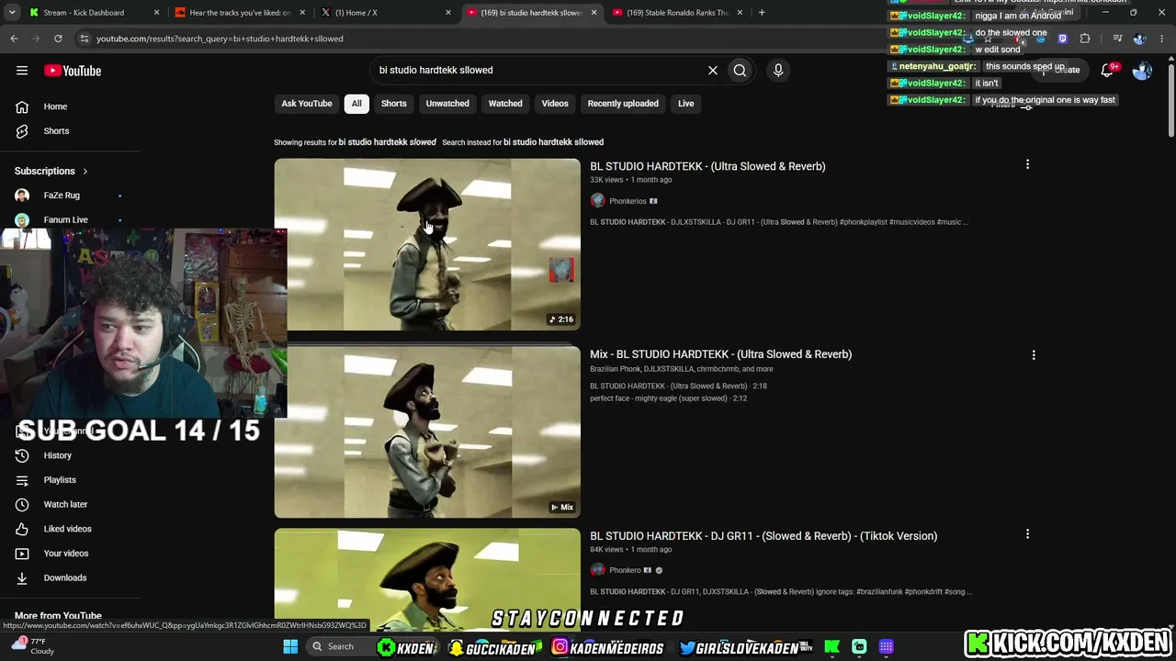View site information icon in address bar
The width and height of the screenshot is (1176, 661).
(84, 39)
